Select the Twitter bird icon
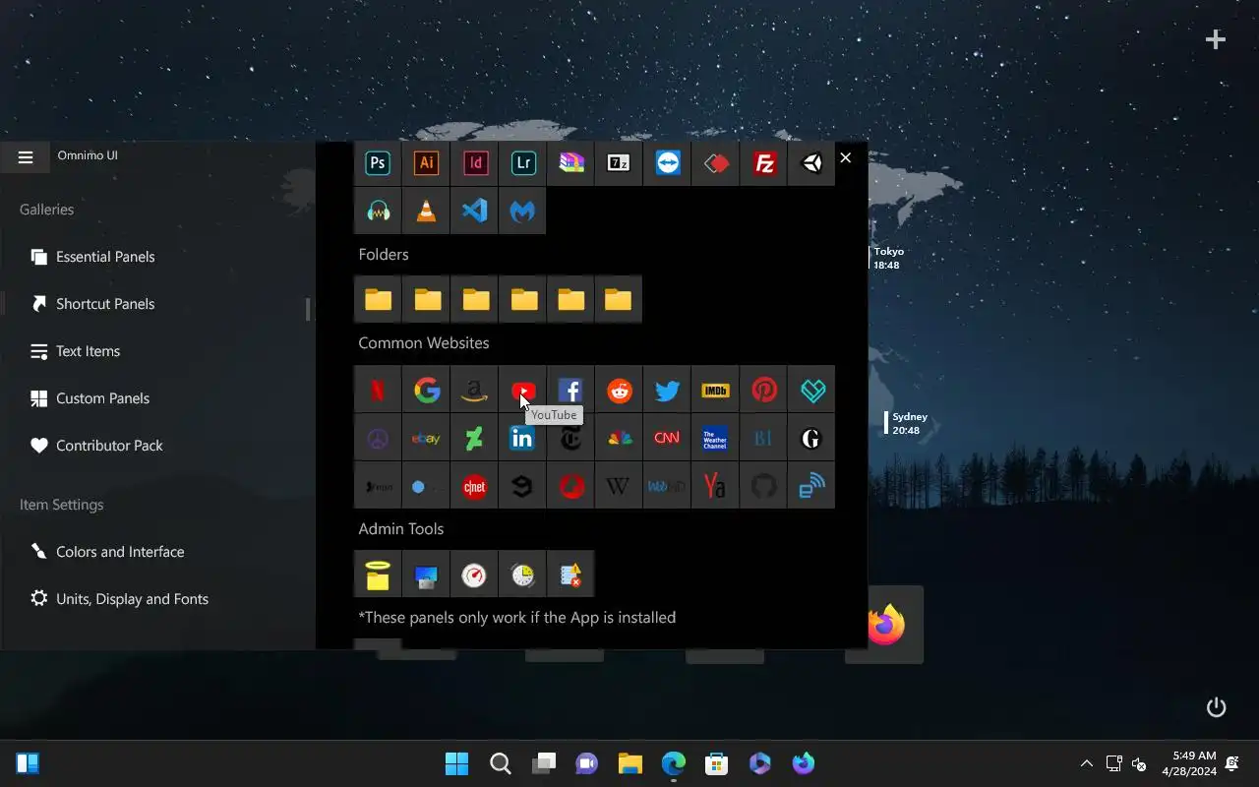 [668, 391]
